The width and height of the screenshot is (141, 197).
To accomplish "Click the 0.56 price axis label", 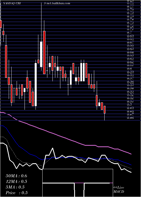I will coord(130,82).
